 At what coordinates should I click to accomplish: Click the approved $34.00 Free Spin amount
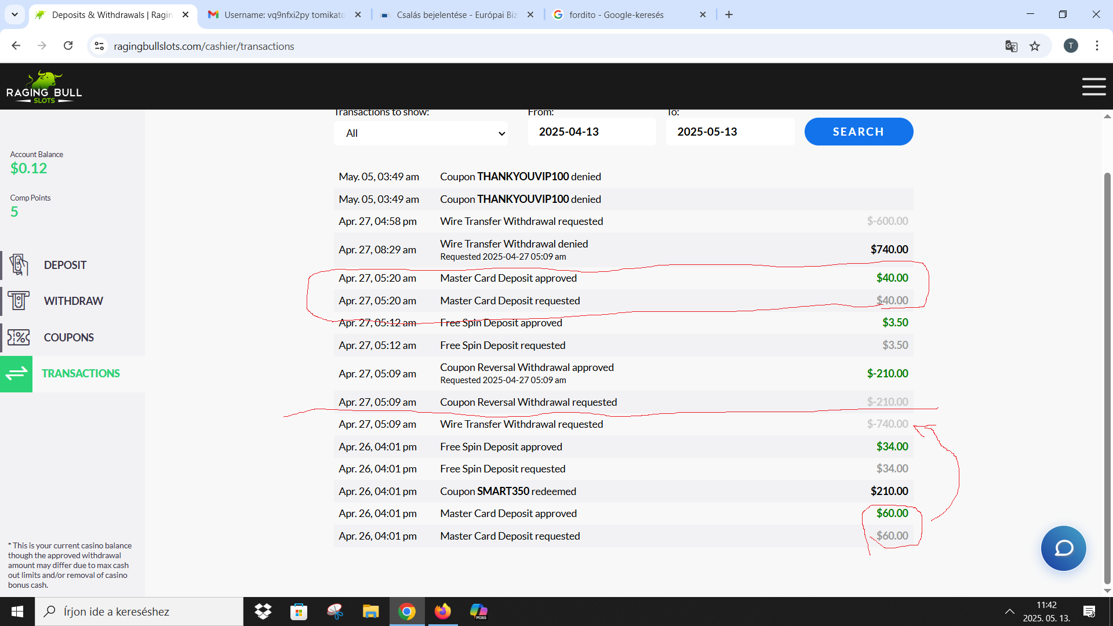coord(892,446)
